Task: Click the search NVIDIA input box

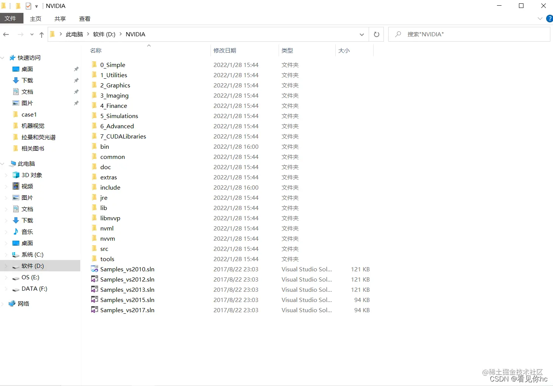Action: (469, 34)
